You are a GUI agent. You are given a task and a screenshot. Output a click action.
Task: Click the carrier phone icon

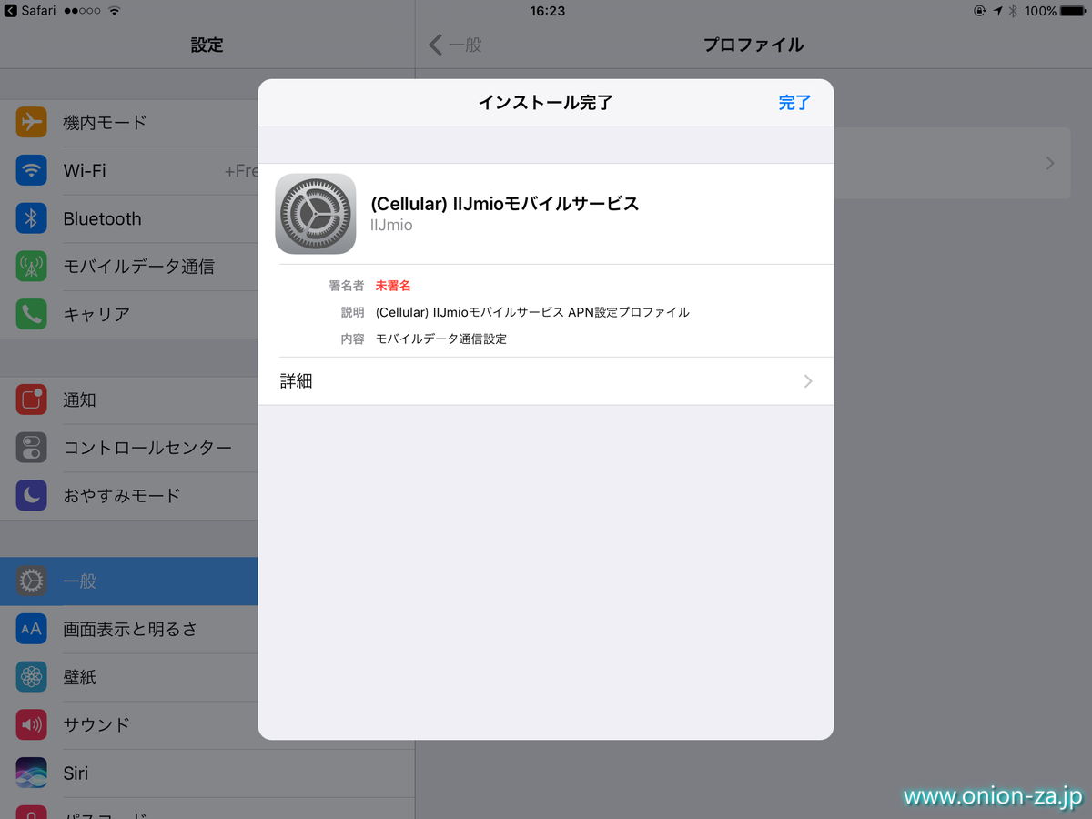pyautogui.click(x=31, y=314)
